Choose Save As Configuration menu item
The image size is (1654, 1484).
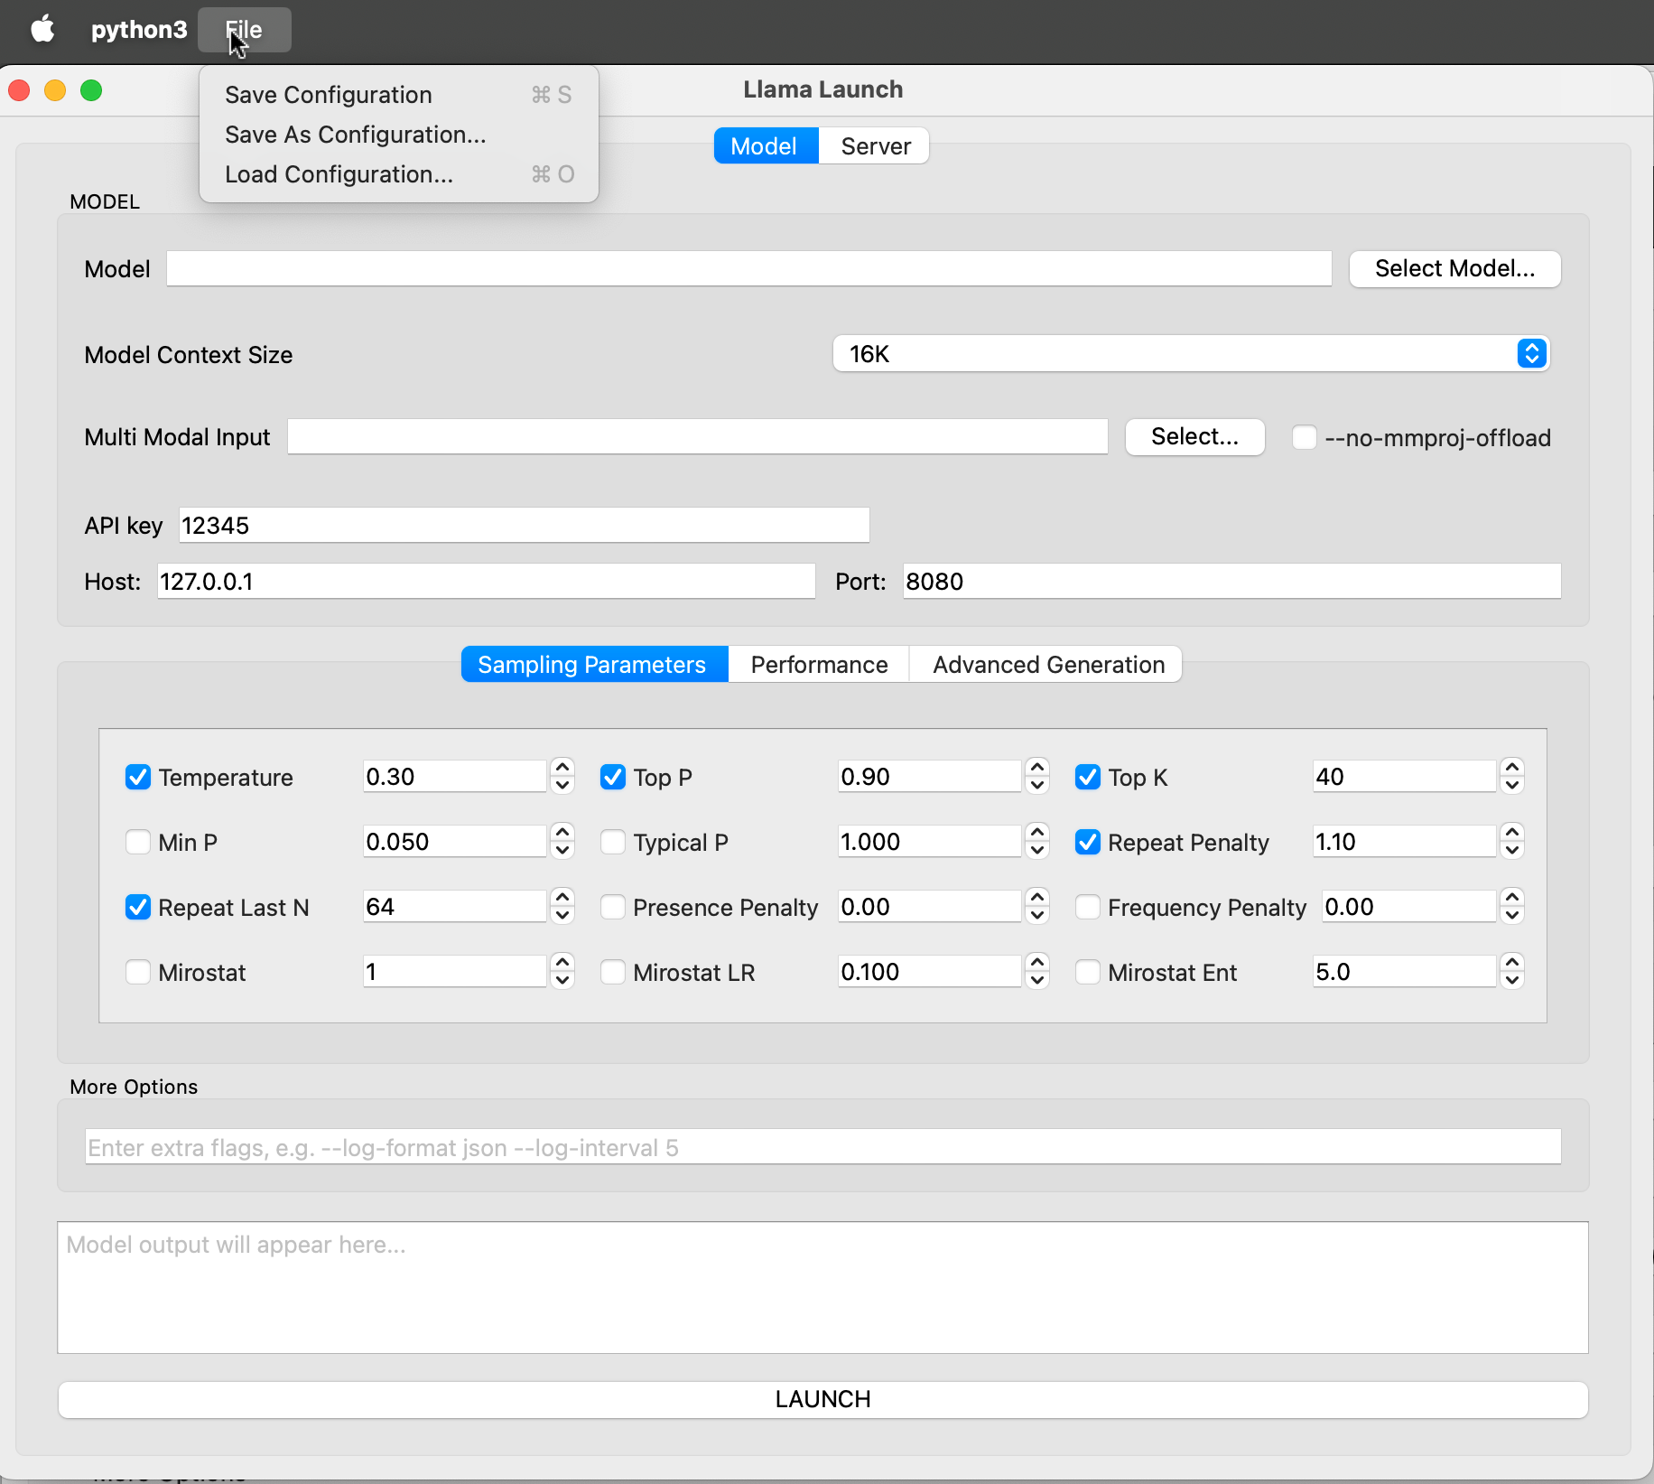[398, 135]
